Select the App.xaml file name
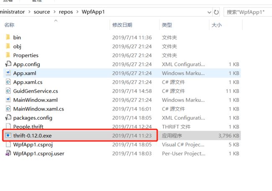This screenshot has height=191, width=272. 25,73
